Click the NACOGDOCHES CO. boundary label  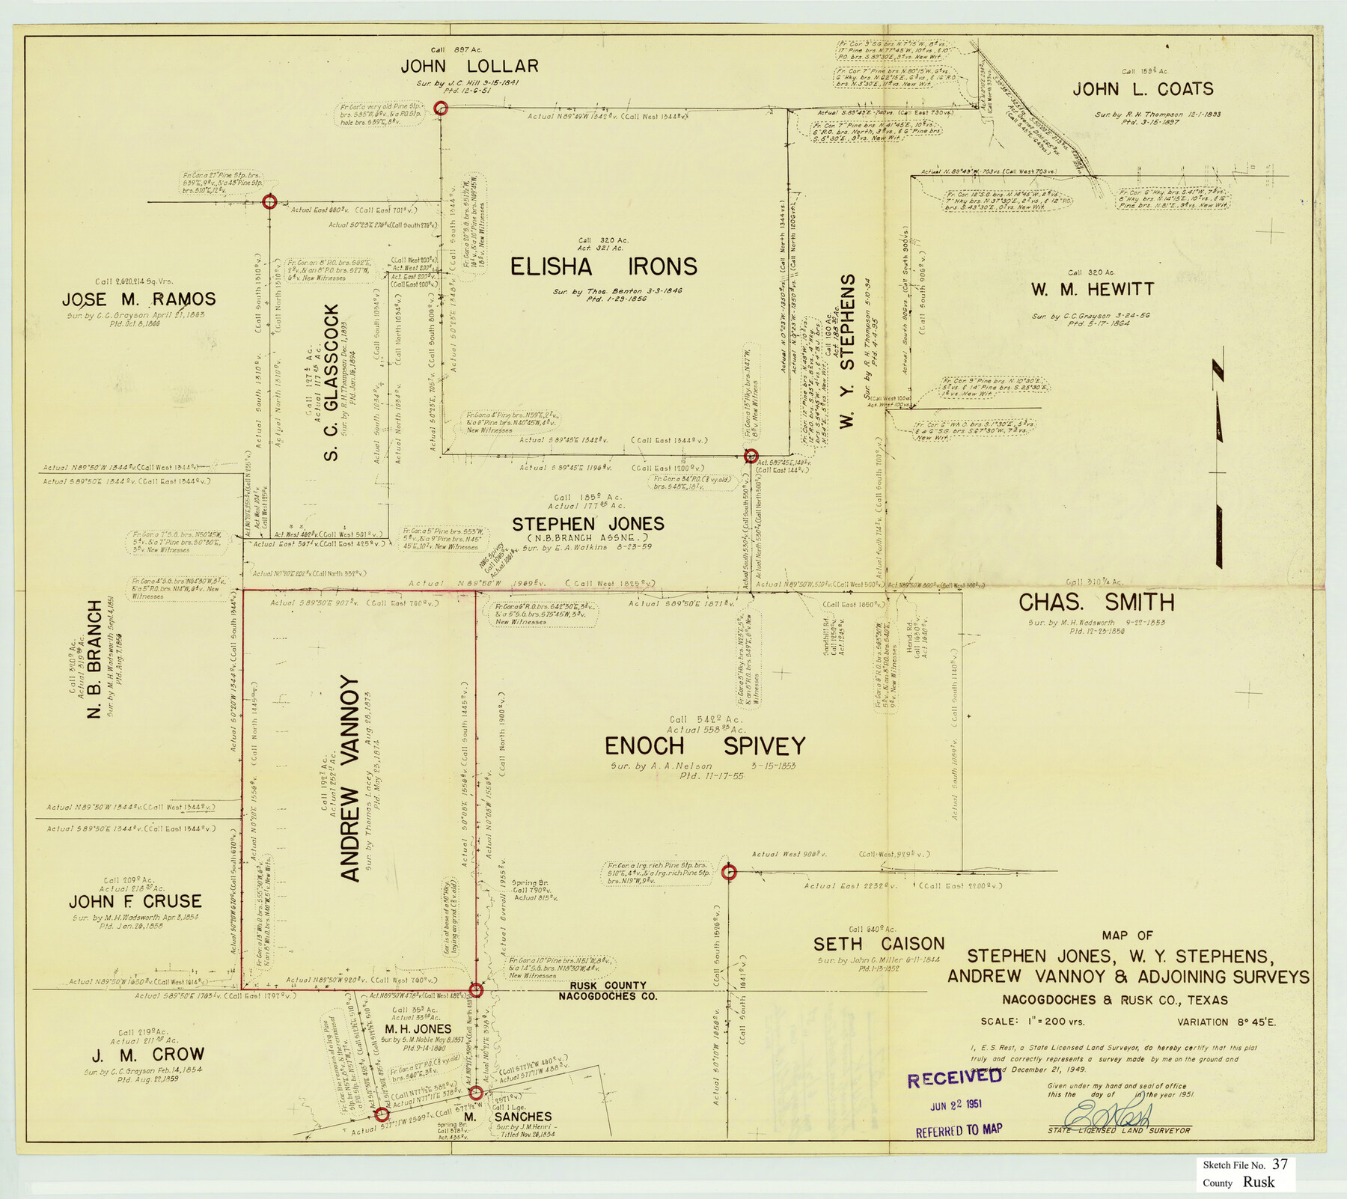coord(608,996)
